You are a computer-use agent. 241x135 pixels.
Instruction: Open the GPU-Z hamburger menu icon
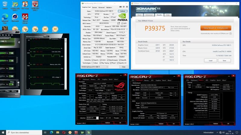[x=127, y=7]
